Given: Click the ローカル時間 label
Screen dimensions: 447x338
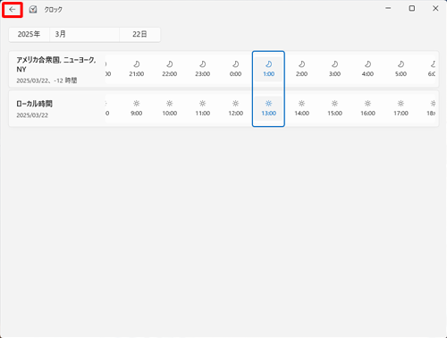Looking at the screenshot, I should coord(34,104).
